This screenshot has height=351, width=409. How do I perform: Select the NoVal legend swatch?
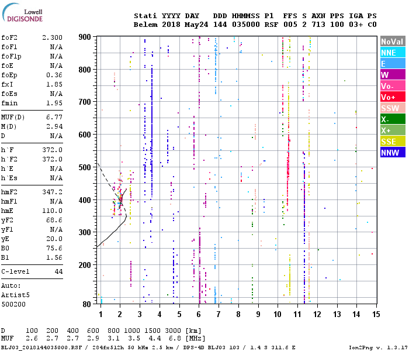[x=393, y=42]
